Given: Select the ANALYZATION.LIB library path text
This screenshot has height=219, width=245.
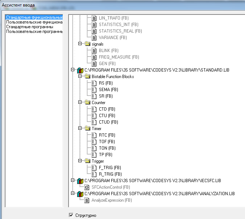Looking at the screenshot, I should coord(160,194).
